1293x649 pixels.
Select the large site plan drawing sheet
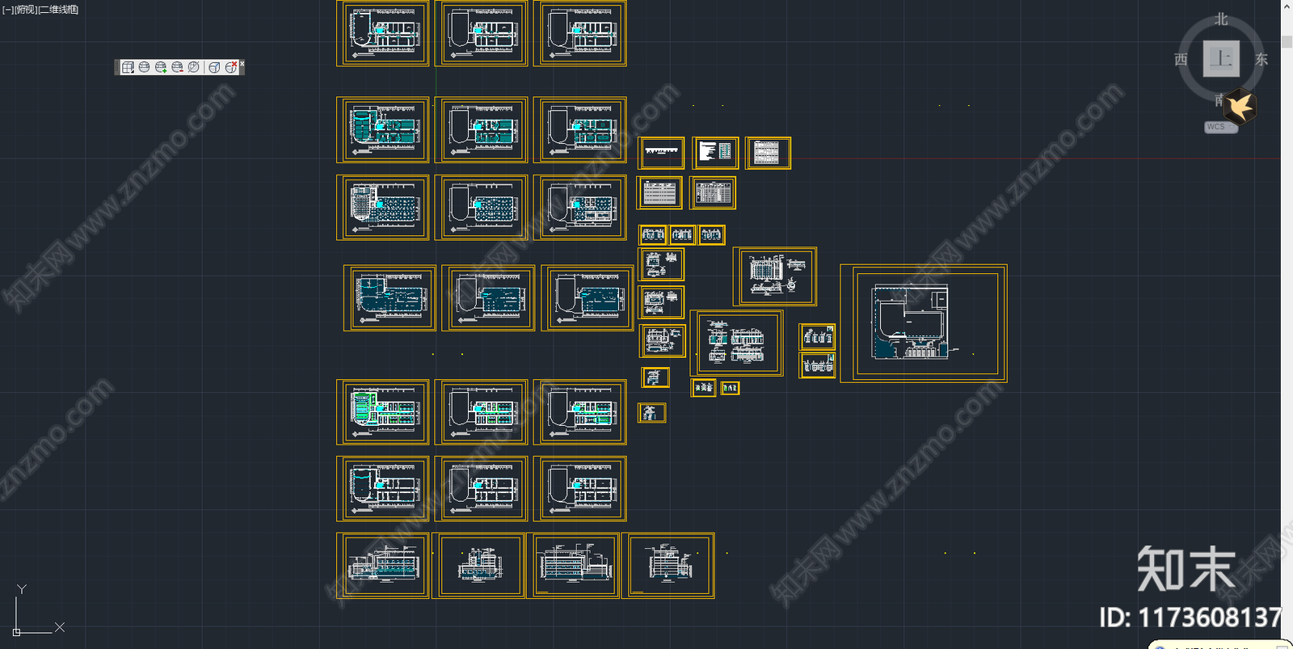924,323
